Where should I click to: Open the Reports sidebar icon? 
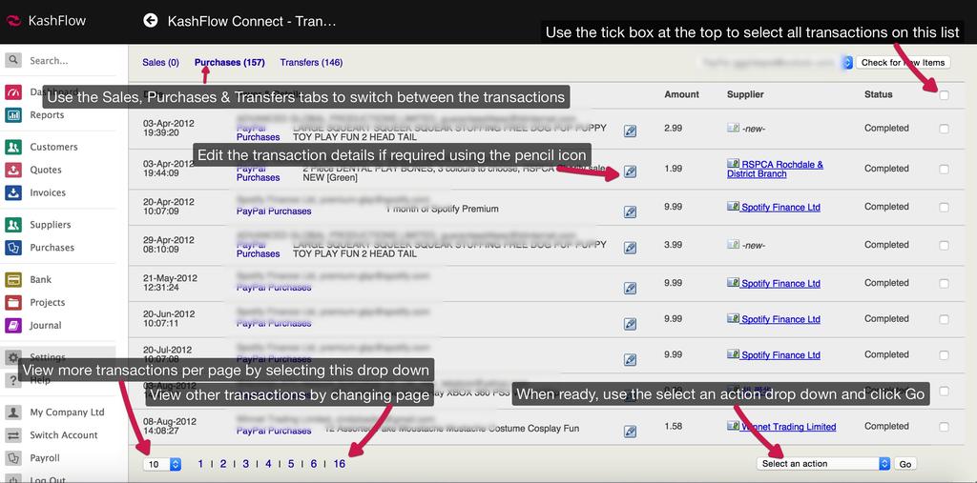[x=13, y=115]
